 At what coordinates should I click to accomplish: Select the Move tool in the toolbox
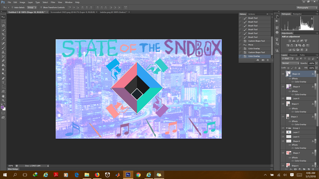[3, 17]
